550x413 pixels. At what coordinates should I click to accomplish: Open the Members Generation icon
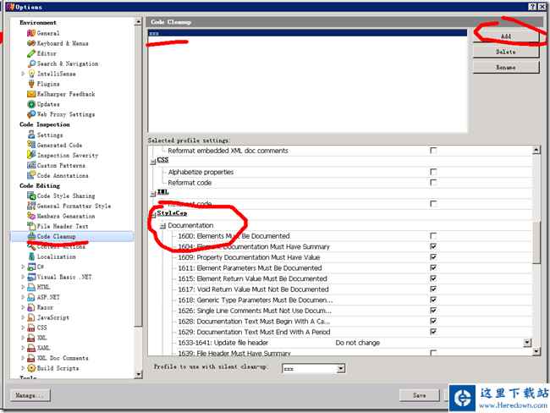coord(31,216)
